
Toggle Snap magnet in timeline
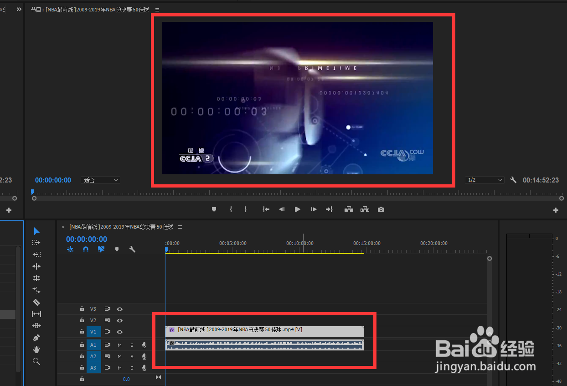85,249
